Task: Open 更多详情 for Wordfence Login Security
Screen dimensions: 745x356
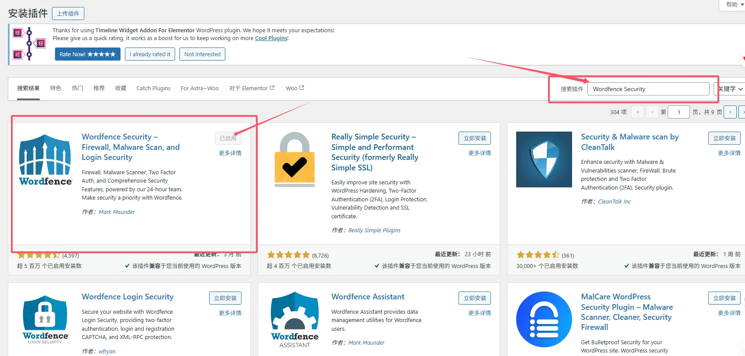Action: [230, 313]
